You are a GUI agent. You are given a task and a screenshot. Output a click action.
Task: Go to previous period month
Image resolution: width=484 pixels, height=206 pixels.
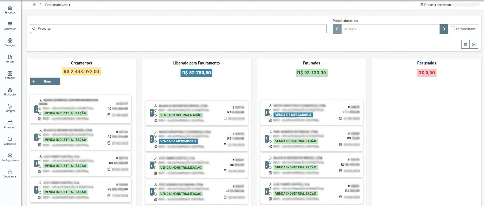(x=337, y=29)
